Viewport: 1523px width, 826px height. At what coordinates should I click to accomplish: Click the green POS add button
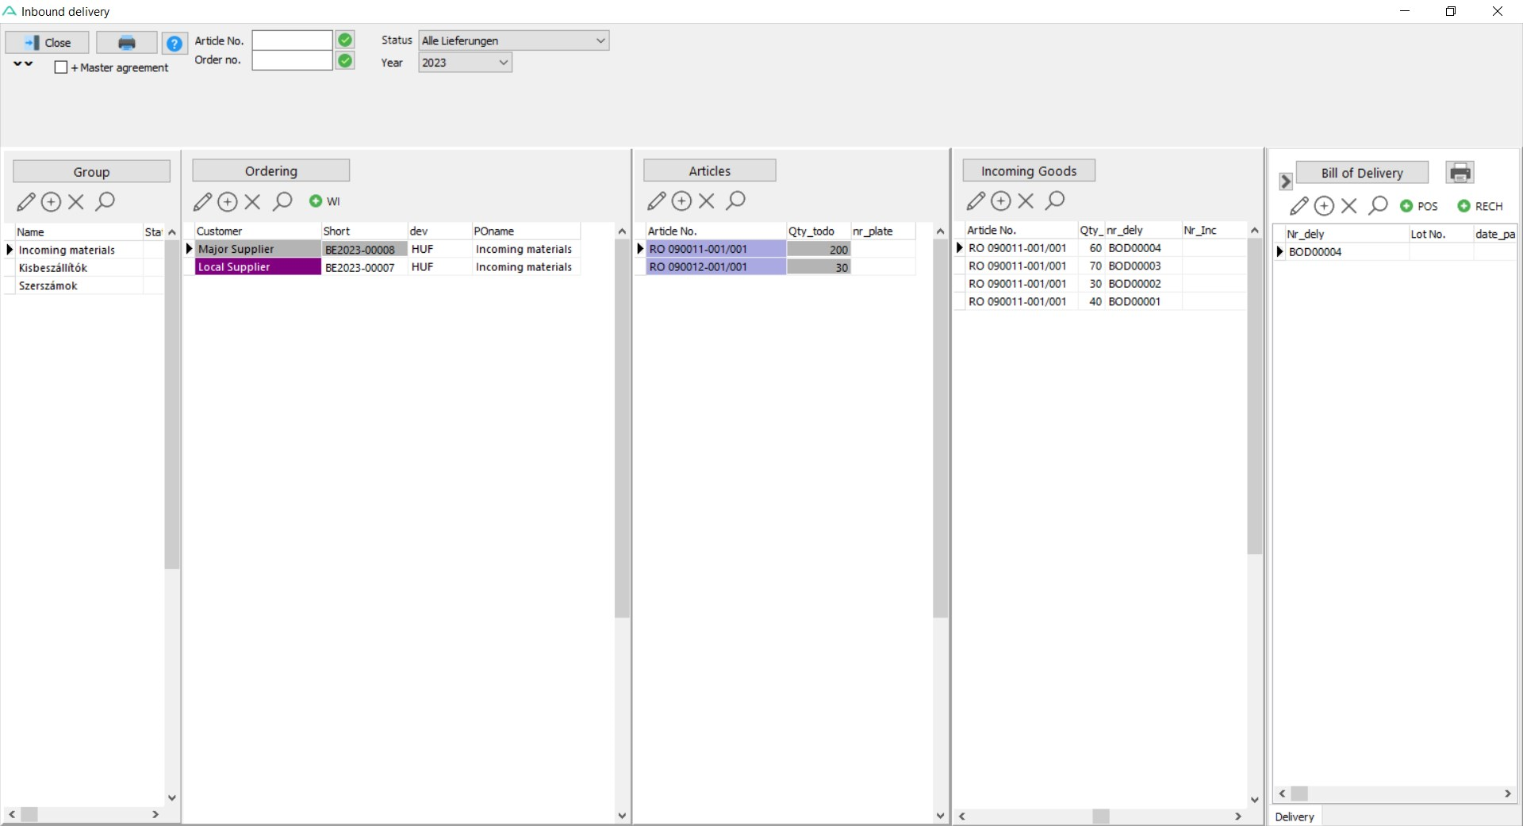click(1418, 206)
